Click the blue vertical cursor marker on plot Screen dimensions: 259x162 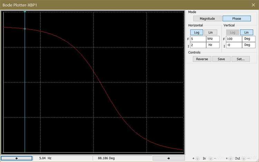[x=25, y=82]
